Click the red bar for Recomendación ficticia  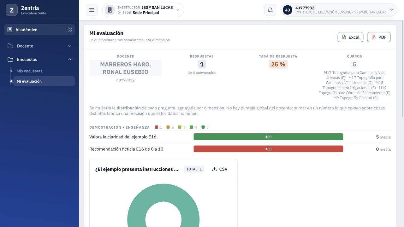pyautogui.click(x=268, y=149)
